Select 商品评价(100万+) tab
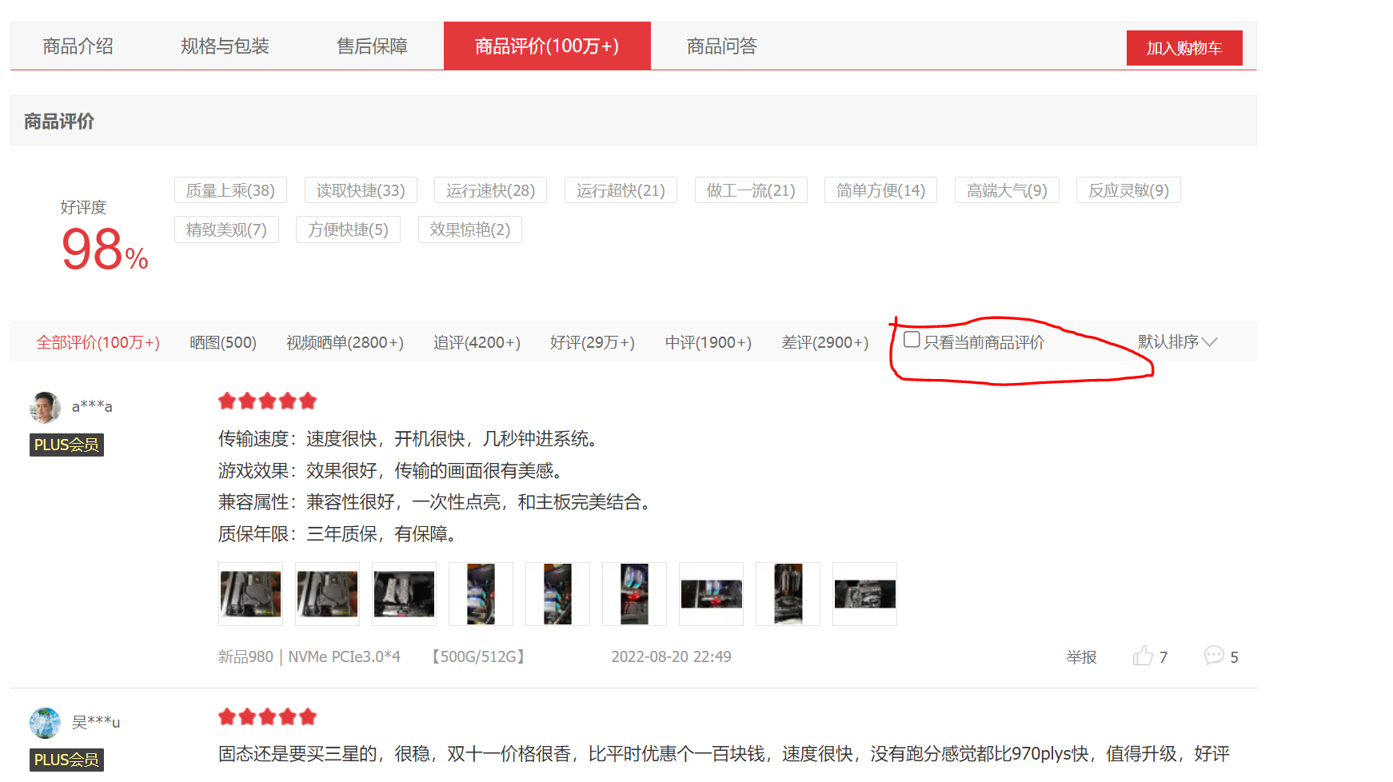The image size is (1393, 782). [x=547, y=46]
